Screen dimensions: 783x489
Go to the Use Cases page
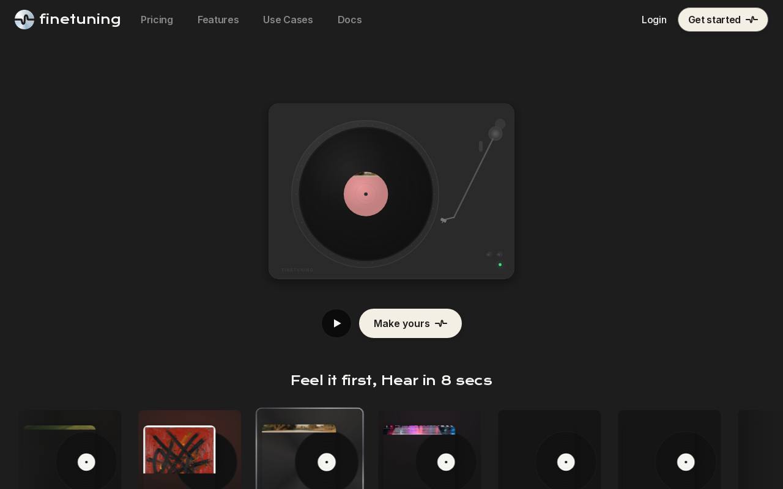tap(288, 20)
